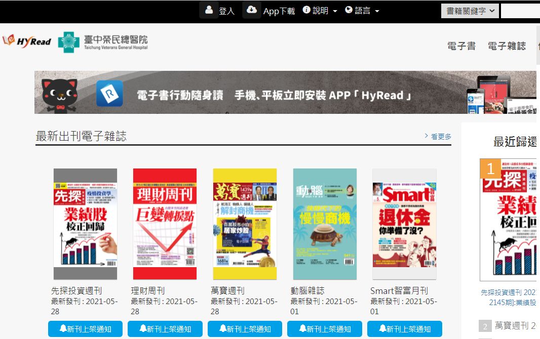Click the device images in the banner

click(x=501, y=95)
